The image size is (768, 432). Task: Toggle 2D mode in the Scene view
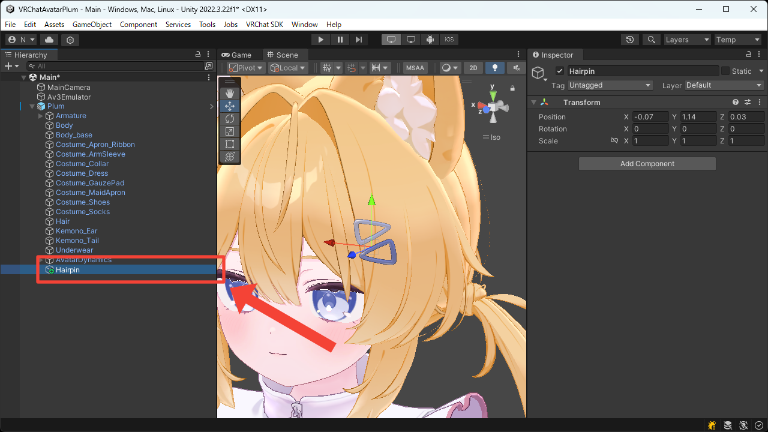(x=473, y=67)
